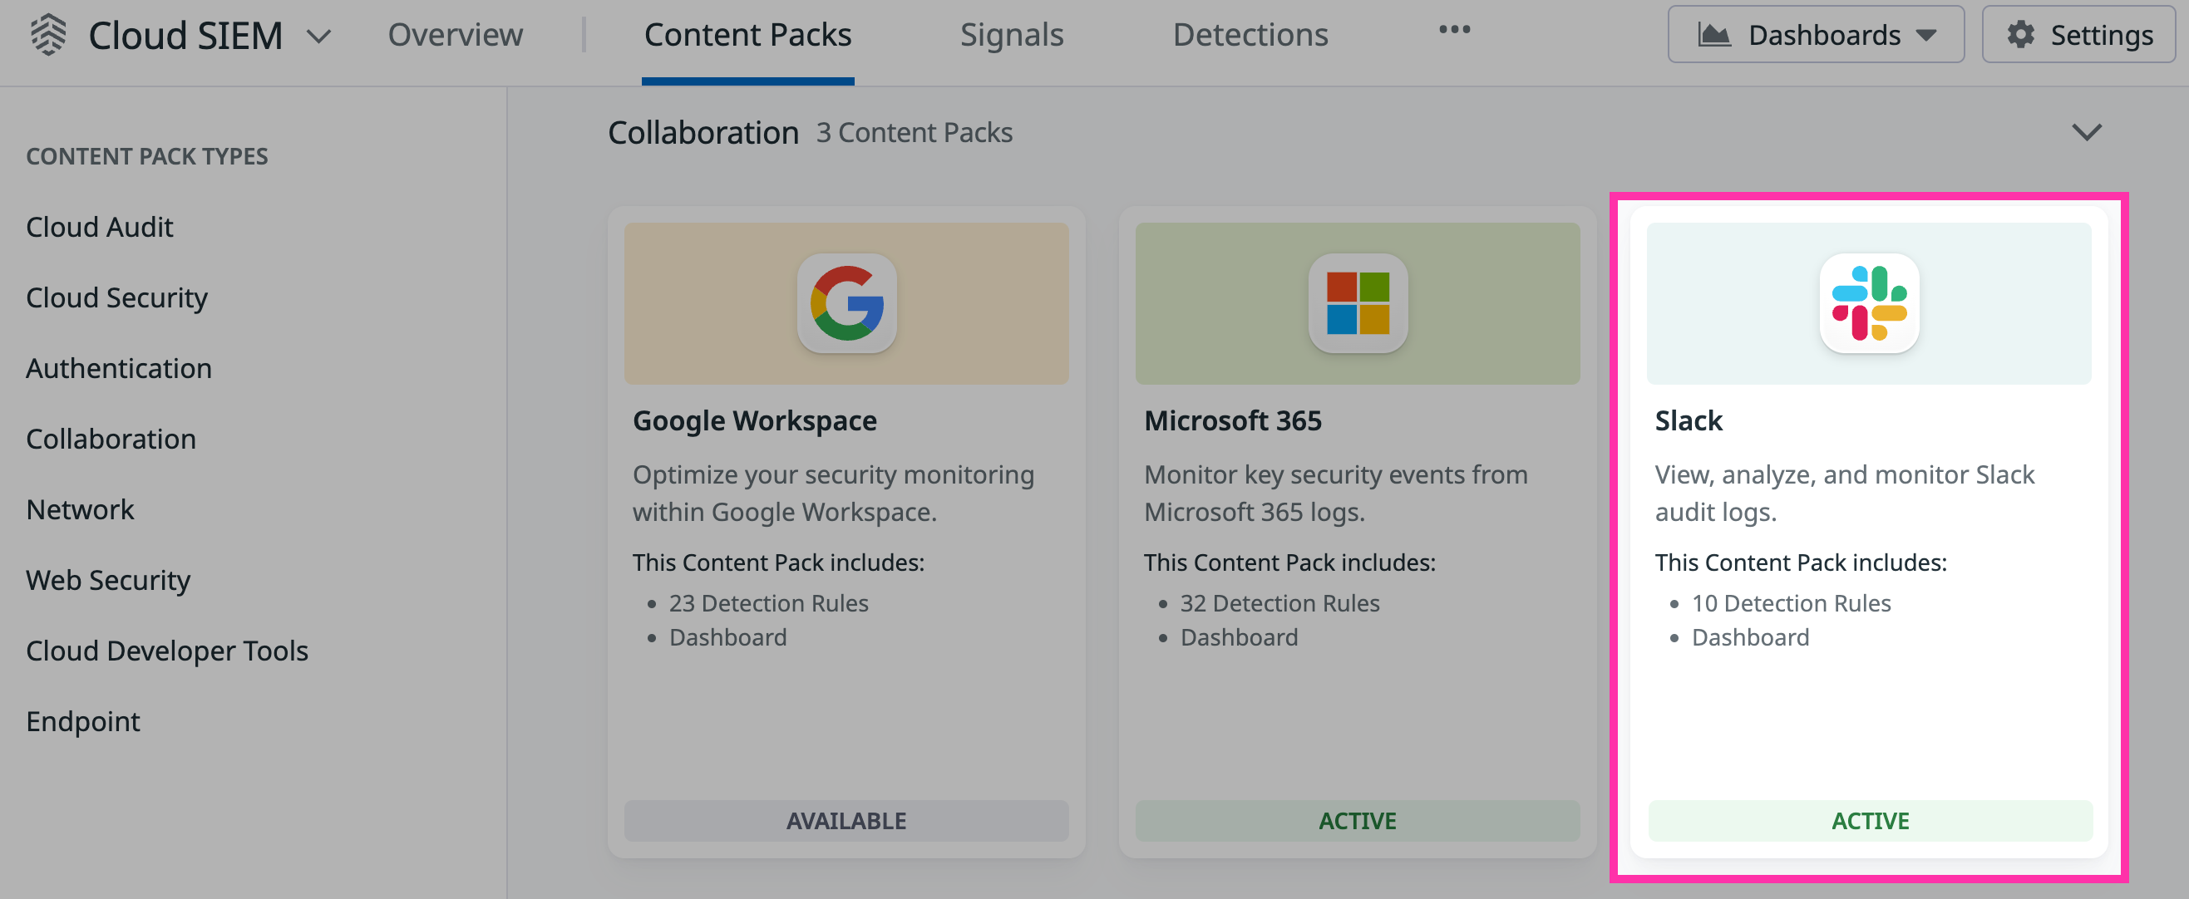The height and width of the screenshot is (899, 2189).
Task: Collapse the Collaboration section chevron
Action: 2088,131
